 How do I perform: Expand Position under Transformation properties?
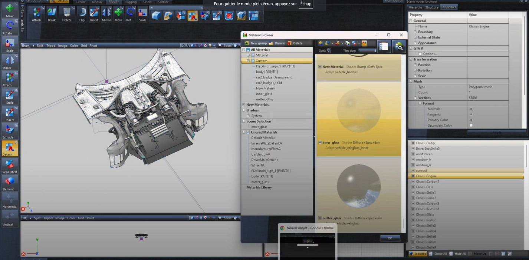[415, 64]
